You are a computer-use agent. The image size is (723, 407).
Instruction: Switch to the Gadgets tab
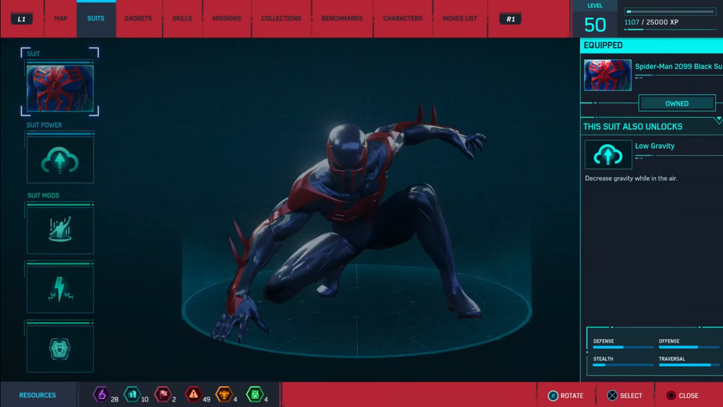click(138, 18)
